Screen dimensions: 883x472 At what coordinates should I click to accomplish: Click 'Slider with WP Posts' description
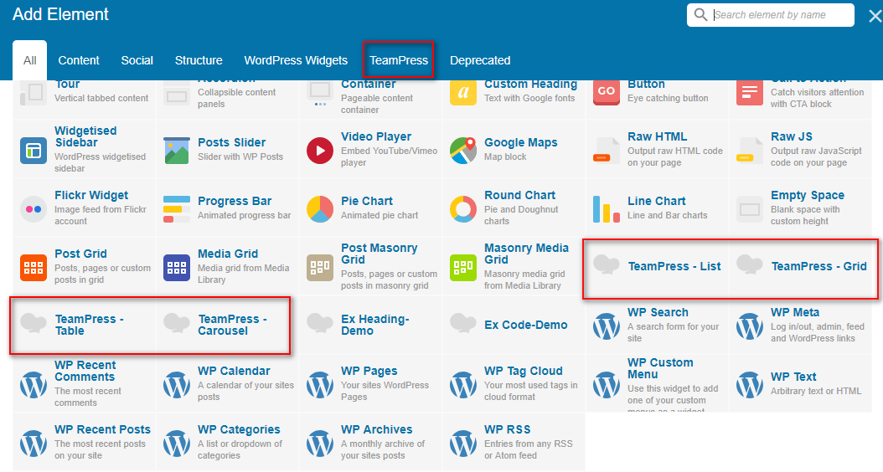(x=240, y=157)
